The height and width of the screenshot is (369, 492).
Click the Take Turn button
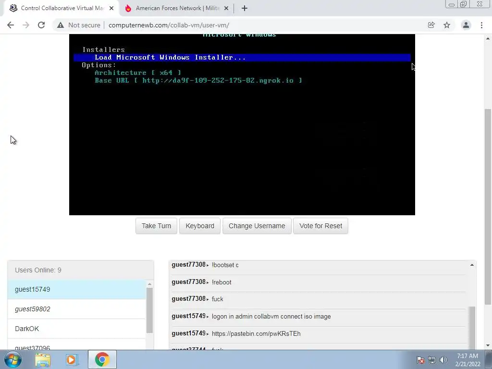(156, 226)
